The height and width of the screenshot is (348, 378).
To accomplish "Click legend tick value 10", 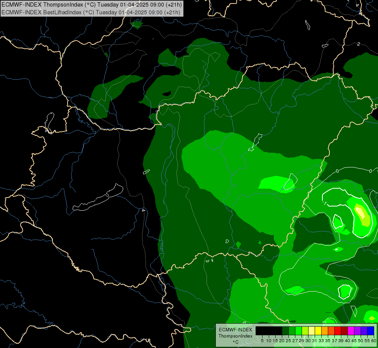I will click(x=269, y=341).
